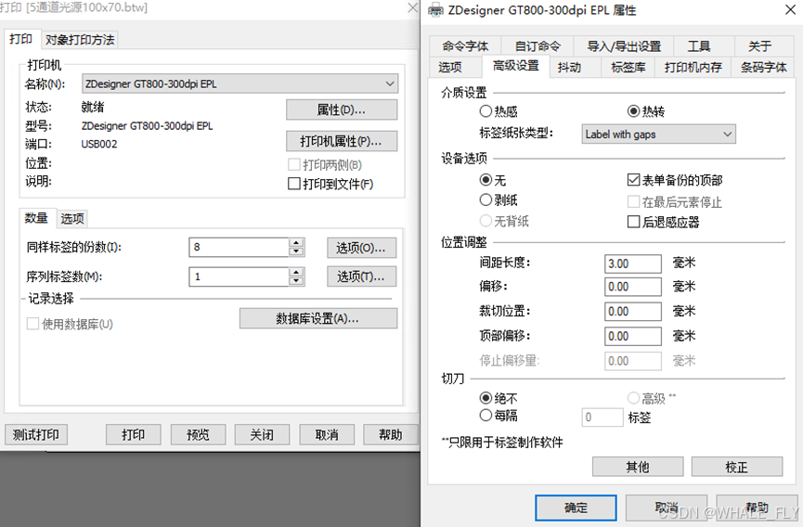The width and height of the screenshot is (803, 527).
Task: Confirm with the 确定 button
Action: click(576, 508)
